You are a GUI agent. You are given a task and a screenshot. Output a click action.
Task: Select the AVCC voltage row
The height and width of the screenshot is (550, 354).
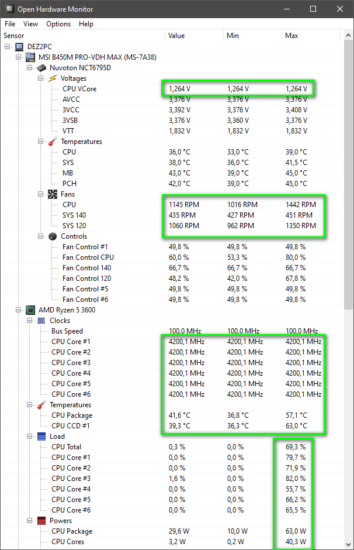[x=172, y=99]
